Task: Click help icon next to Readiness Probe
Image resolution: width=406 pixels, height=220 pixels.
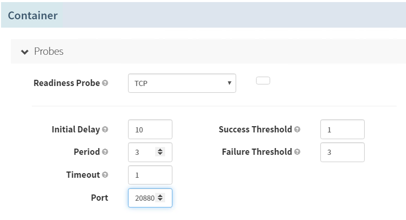Action: [x=106, y=83]
